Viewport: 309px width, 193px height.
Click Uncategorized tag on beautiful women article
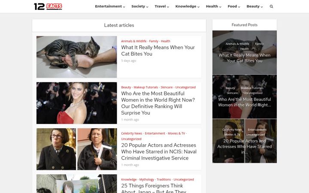185,87
